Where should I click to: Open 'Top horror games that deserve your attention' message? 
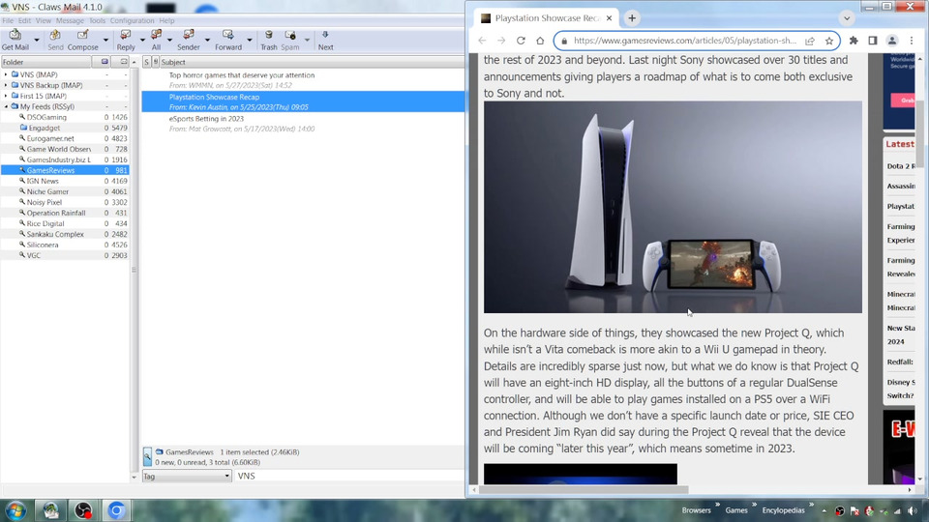tap(303, 80)
